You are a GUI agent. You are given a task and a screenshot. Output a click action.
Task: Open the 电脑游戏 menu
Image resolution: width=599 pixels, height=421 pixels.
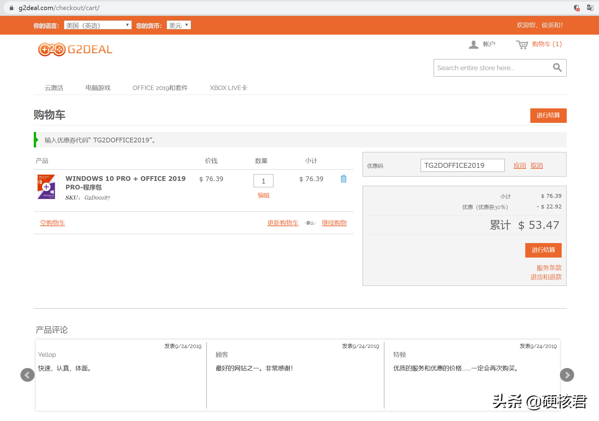[x=98, y=88]
